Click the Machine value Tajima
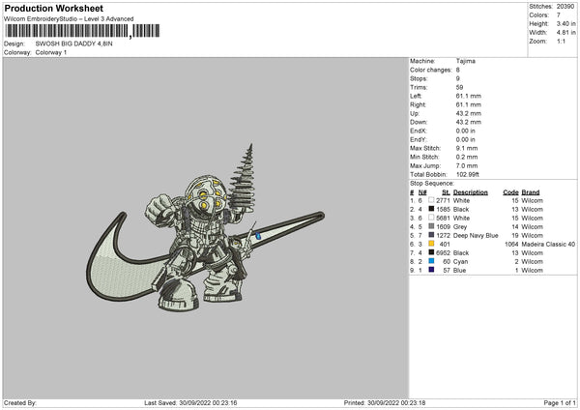Screen dimensions: 580x410 [465, 61]
